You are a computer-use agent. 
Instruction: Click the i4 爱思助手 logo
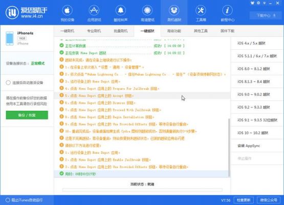tap(27, 12)
